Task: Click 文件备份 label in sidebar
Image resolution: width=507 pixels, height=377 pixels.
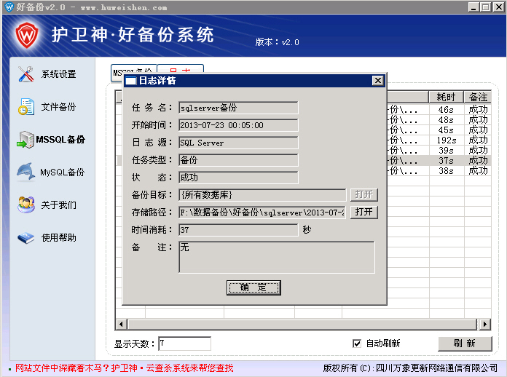Action: coord(58,107)
